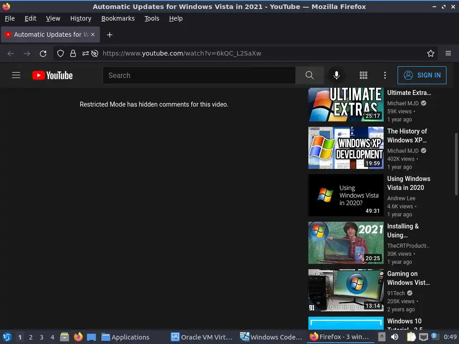Viewport: 459px width, 344px height.
Task: Click the blue show-desktop taskbar icon
Action: coord(91,337)
